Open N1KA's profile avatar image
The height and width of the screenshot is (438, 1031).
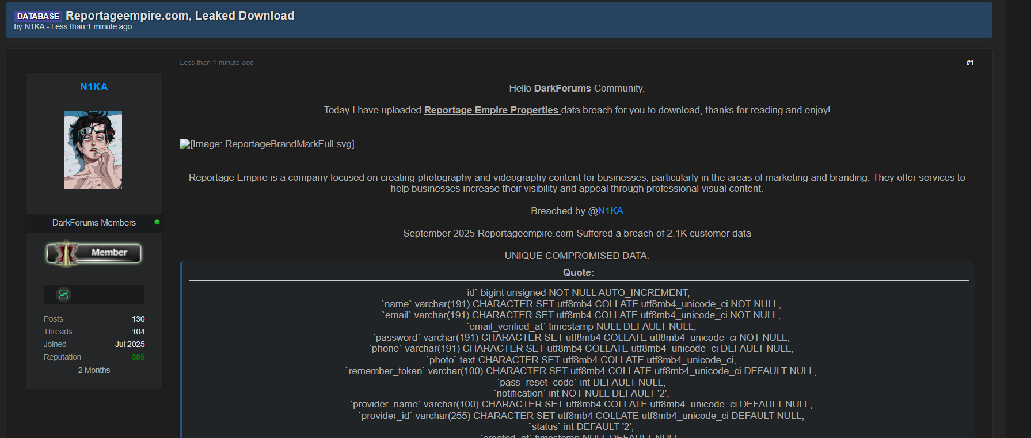click(x=93, y=150)
